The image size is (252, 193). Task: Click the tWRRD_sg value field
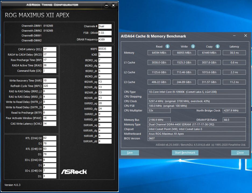click(x=105, y=103)
